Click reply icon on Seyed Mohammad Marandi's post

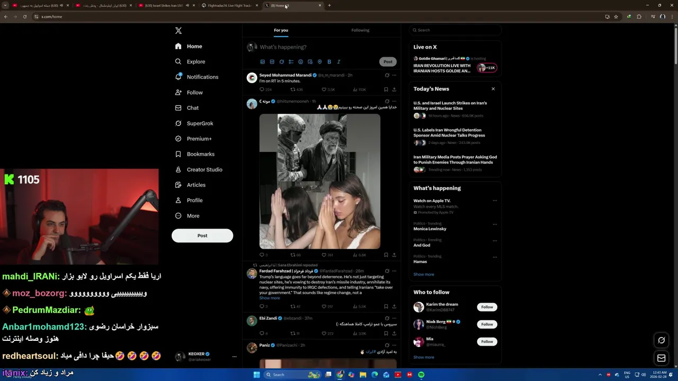262,89
